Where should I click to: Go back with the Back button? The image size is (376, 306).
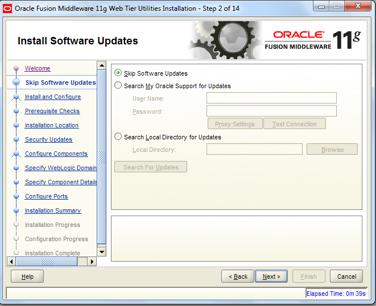coord(238,276)
